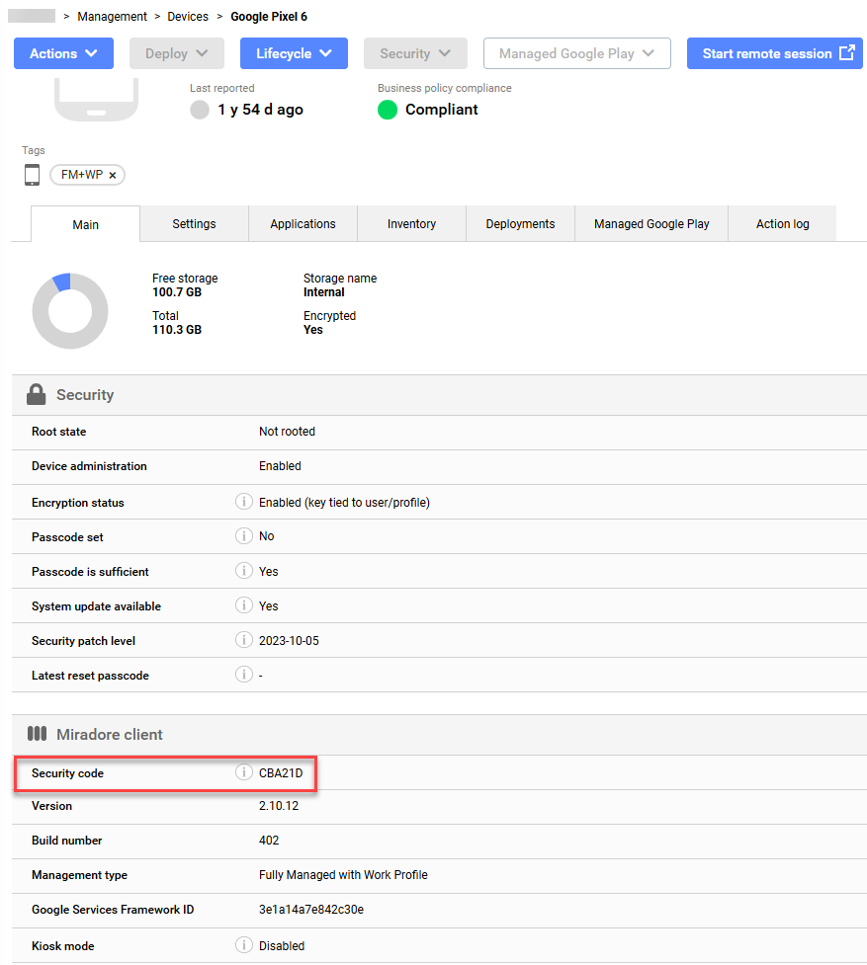Expand the Lifecycle dropdown
The height and width of the screenshot is (965, 867).
[x=294, y=53]
